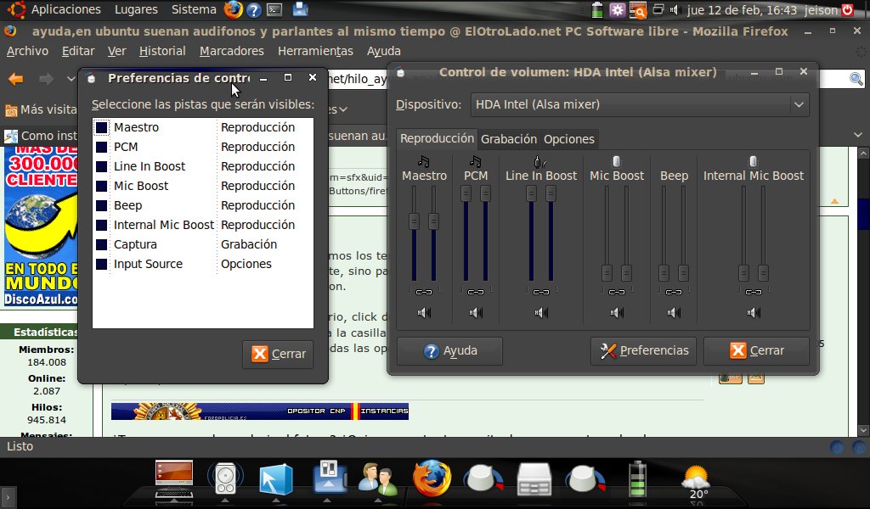Click the dock battery monitor icon
This screenshot has width=870, height=509.
[x=637, y=479]
